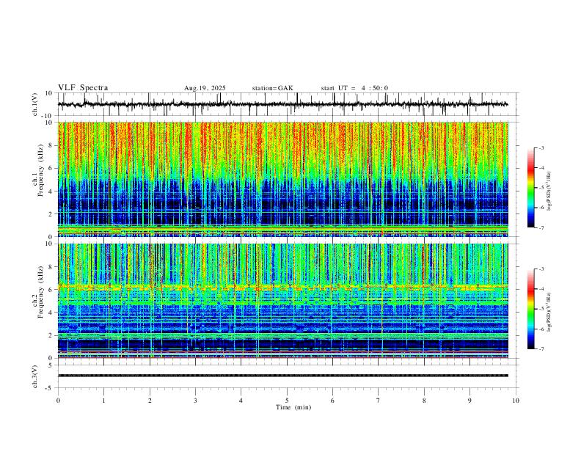The height and width of the screenshot is (449, 581).
Task: Click the "6" frequency tick of ch.2 spectrogram
Action: [51, 290]
